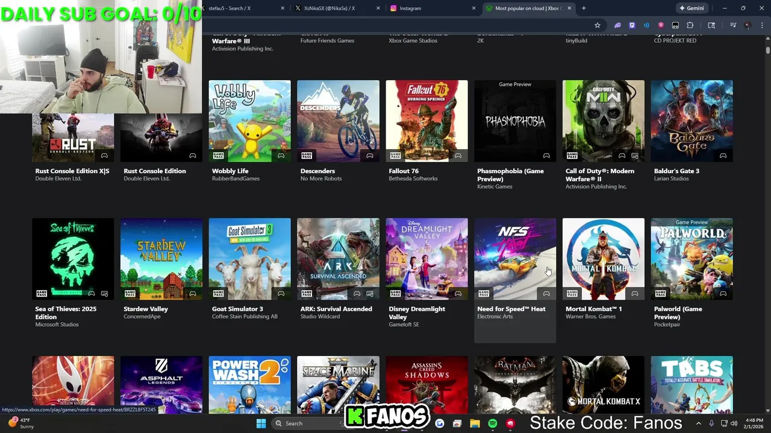Click the controller icon on Baldur's Gate 3

point(723,156)
